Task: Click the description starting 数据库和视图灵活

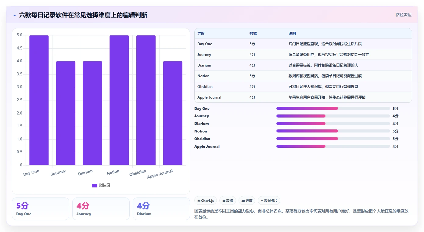Action: pos(325,76)
